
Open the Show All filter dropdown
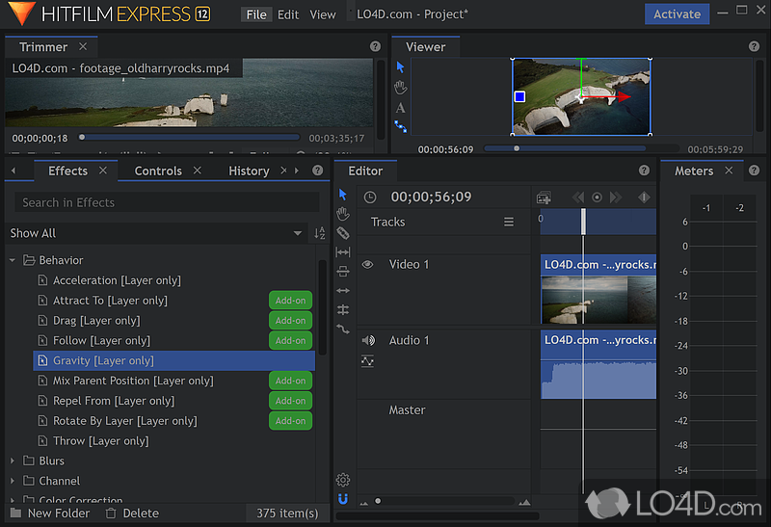[x=156, y=233]
